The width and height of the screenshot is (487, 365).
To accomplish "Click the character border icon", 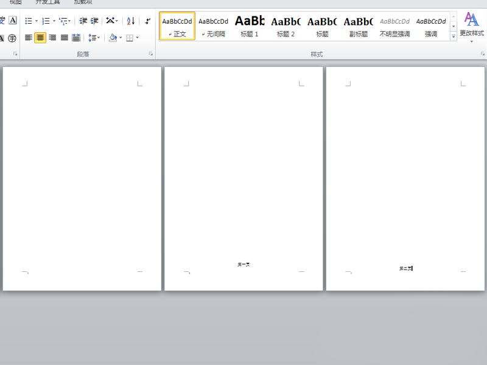I will (x=13, y=21).
